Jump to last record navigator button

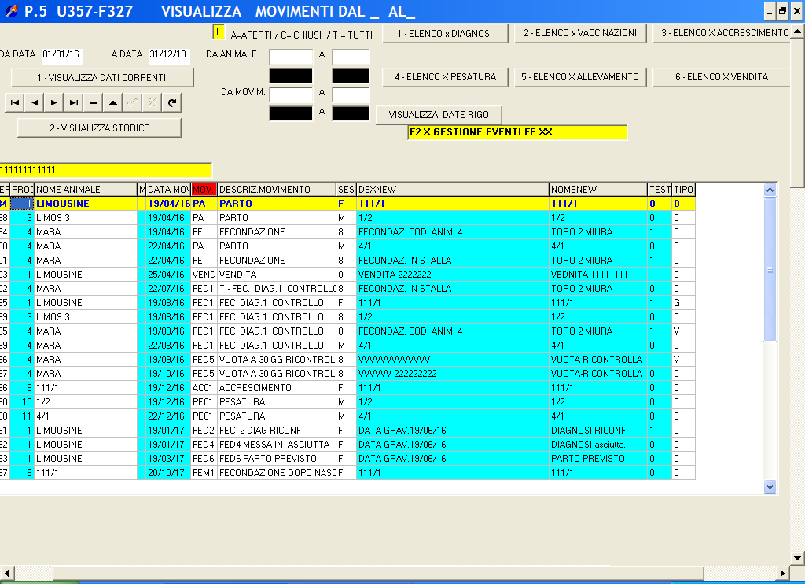[x=73, y=103]
